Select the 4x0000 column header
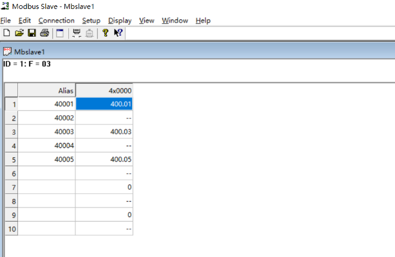 click(x=104, y=90)
